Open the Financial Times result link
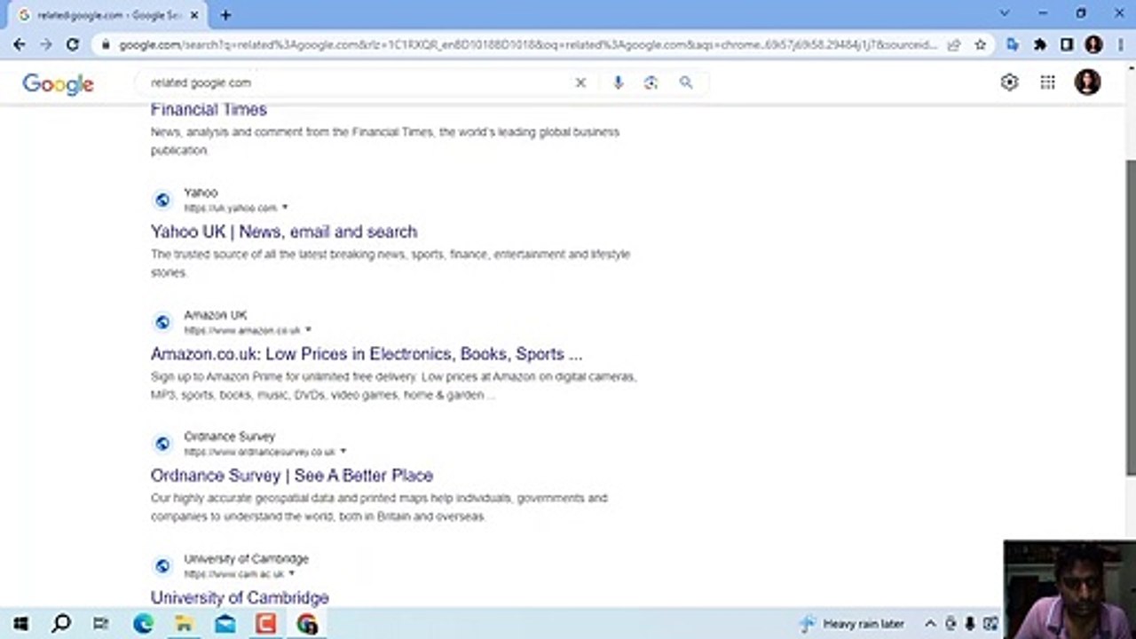1136x639 pixels. click(x=209, y=109)
